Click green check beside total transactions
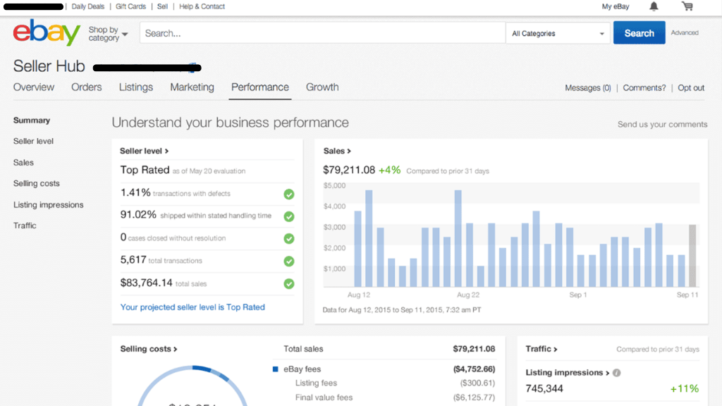The height and width of the screenshot is (406, 722). pyautogui.click(x=288, y=261)
